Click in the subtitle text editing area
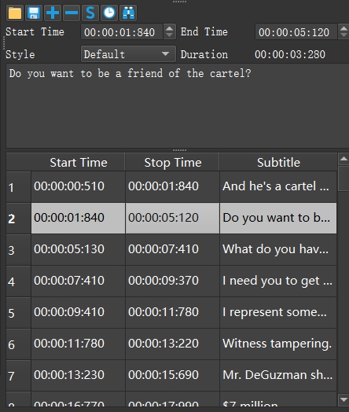Screen dimensions: 349x412 [178, 105]
